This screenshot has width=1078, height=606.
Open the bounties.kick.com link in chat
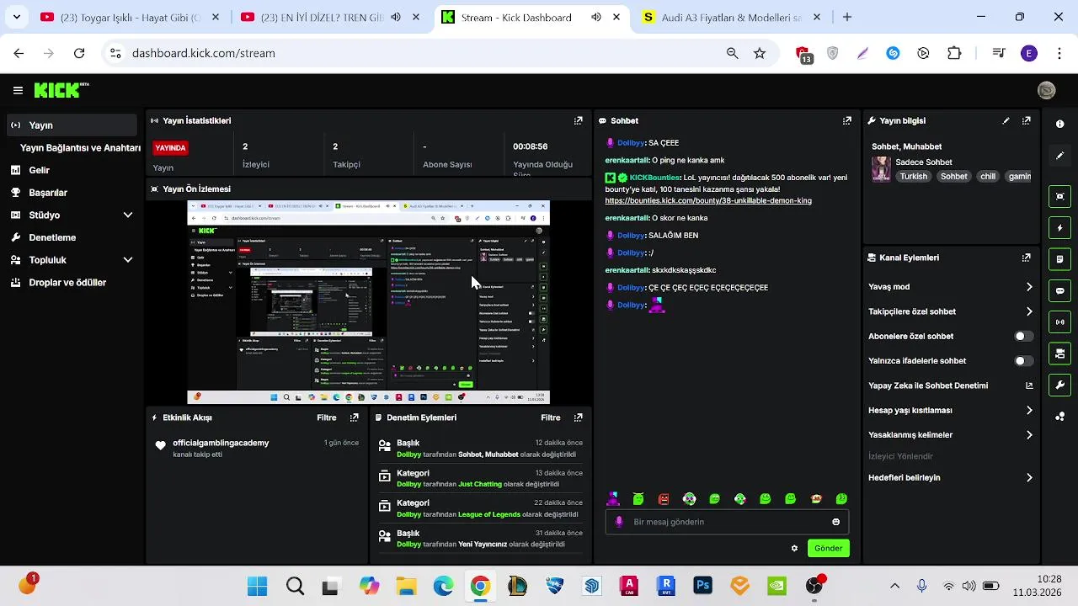coord(708,201)
